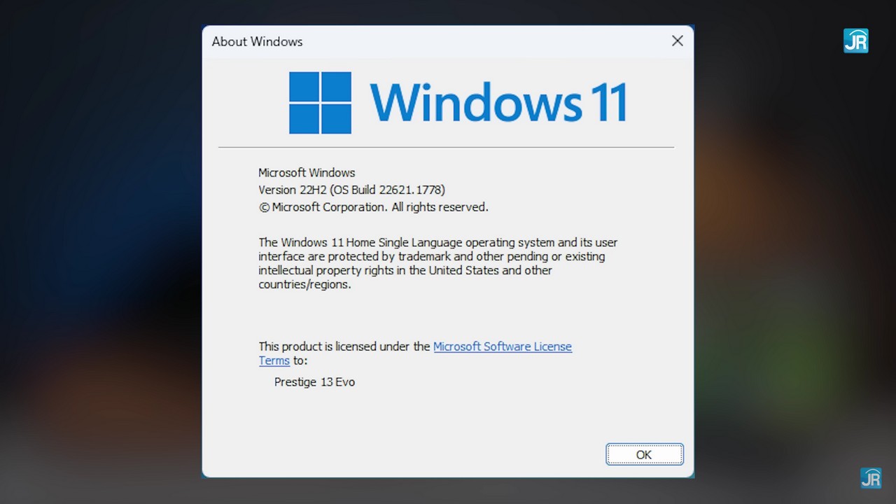Click the empty title bar area
This screenshot has width=896, height=504.
tap(483, 41)
